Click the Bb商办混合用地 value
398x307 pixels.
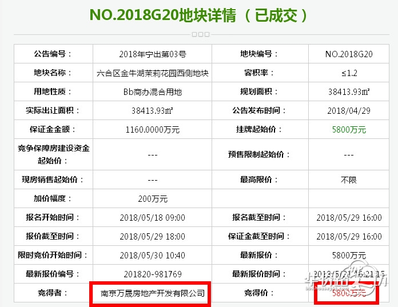pos(153,92)
